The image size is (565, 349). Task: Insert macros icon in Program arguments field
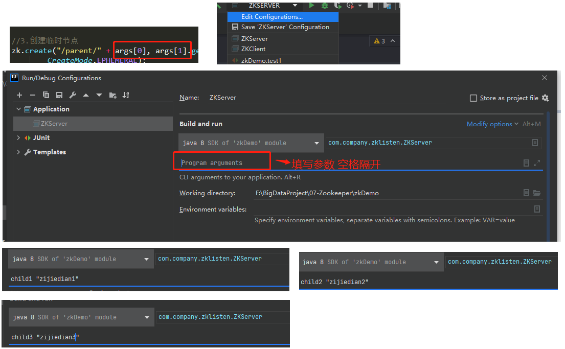526,163
